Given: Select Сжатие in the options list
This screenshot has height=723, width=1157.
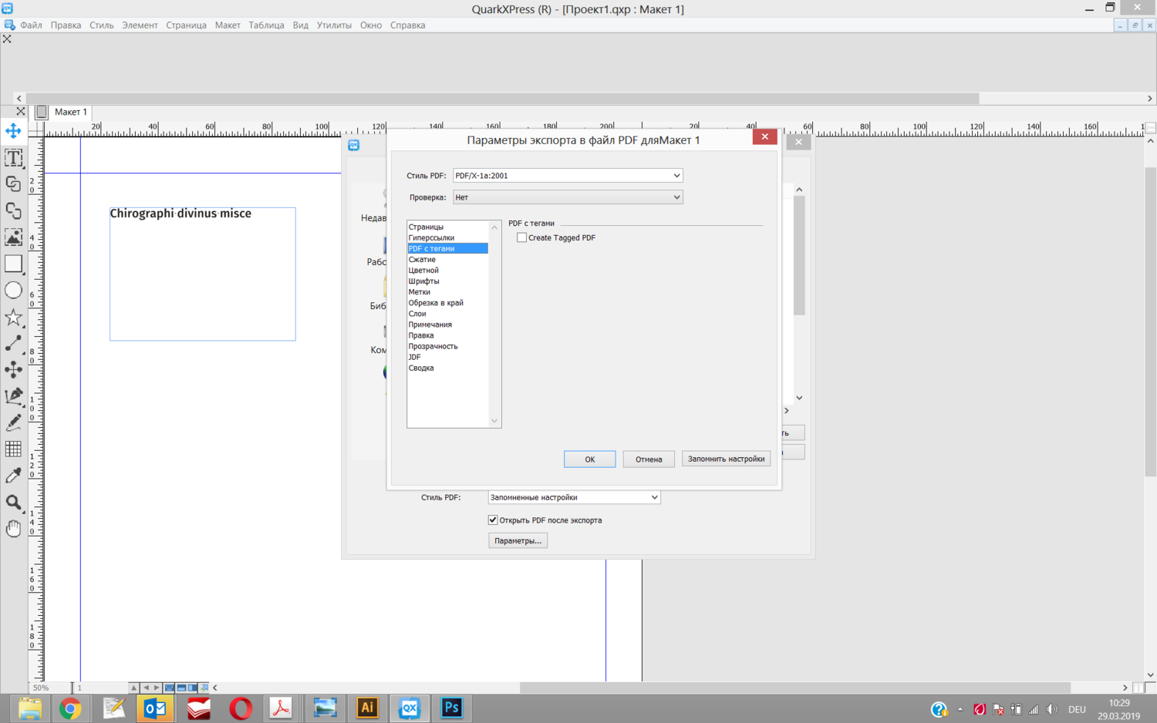Looking at the screenshot, I should coord(422,260).
